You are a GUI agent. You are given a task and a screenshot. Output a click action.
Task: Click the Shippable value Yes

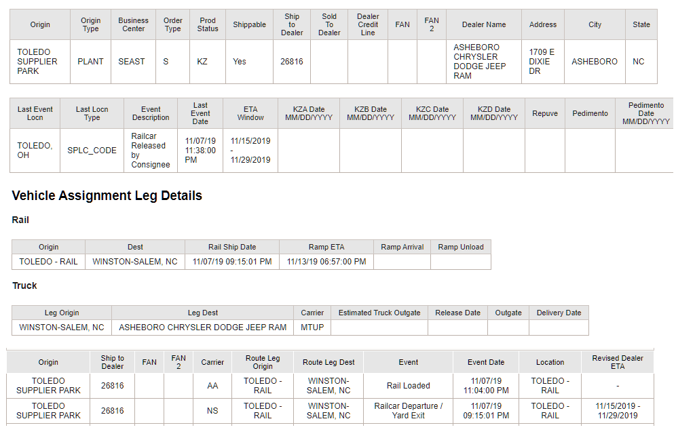pos(249,62)
